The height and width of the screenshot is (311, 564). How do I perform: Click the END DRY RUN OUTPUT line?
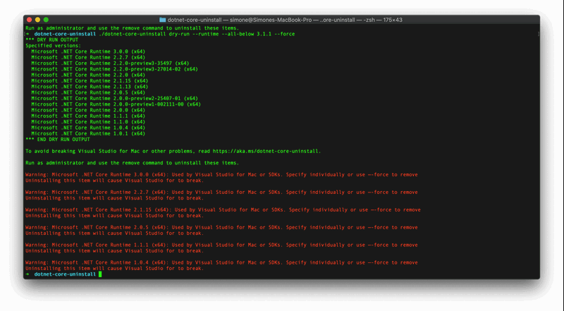58,140
